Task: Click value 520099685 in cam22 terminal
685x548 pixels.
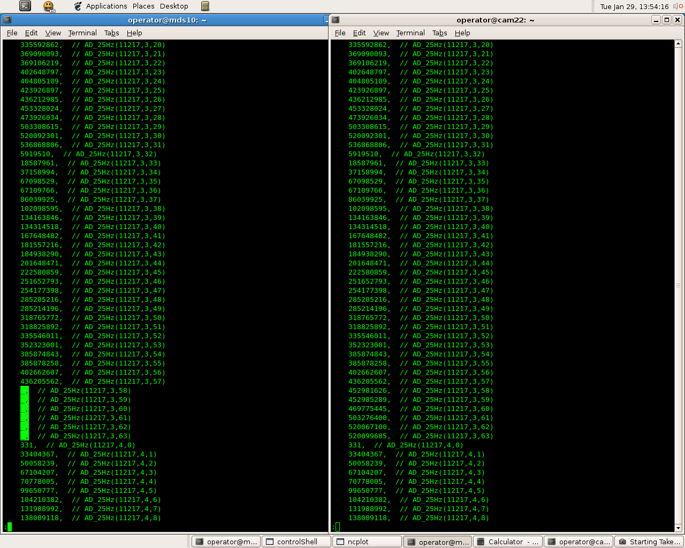Action: pyautogui.click(x=367, y=436)
